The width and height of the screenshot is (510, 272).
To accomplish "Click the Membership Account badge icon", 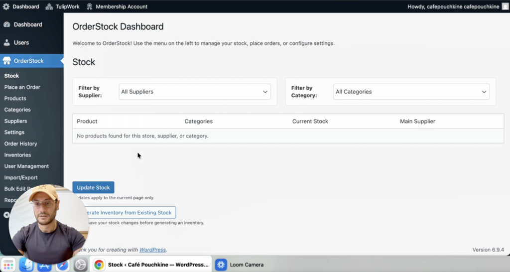I will coord(89,6).
